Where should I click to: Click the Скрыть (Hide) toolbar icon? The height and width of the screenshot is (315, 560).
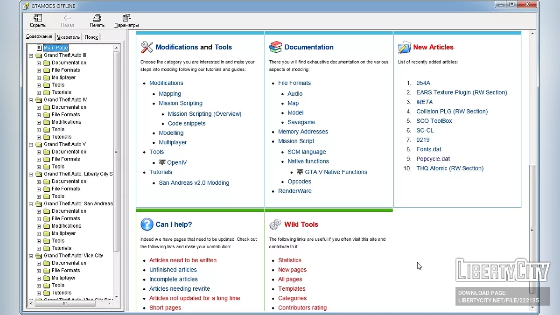coord(38,19)
